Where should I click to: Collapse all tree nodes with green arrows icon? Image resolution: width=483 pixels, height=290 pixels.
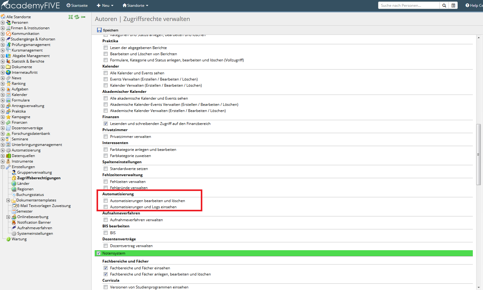click(71, 17)
